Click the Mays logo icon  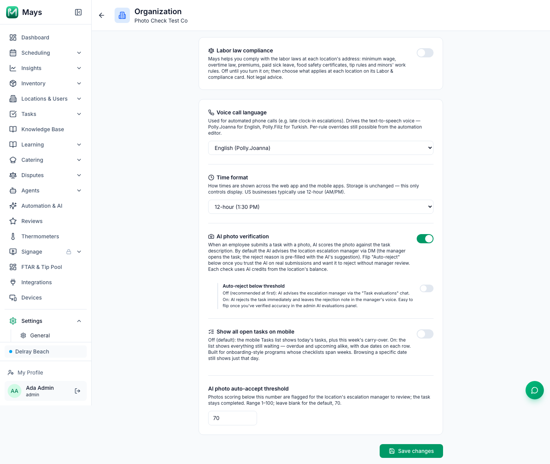tap(12, 12)
